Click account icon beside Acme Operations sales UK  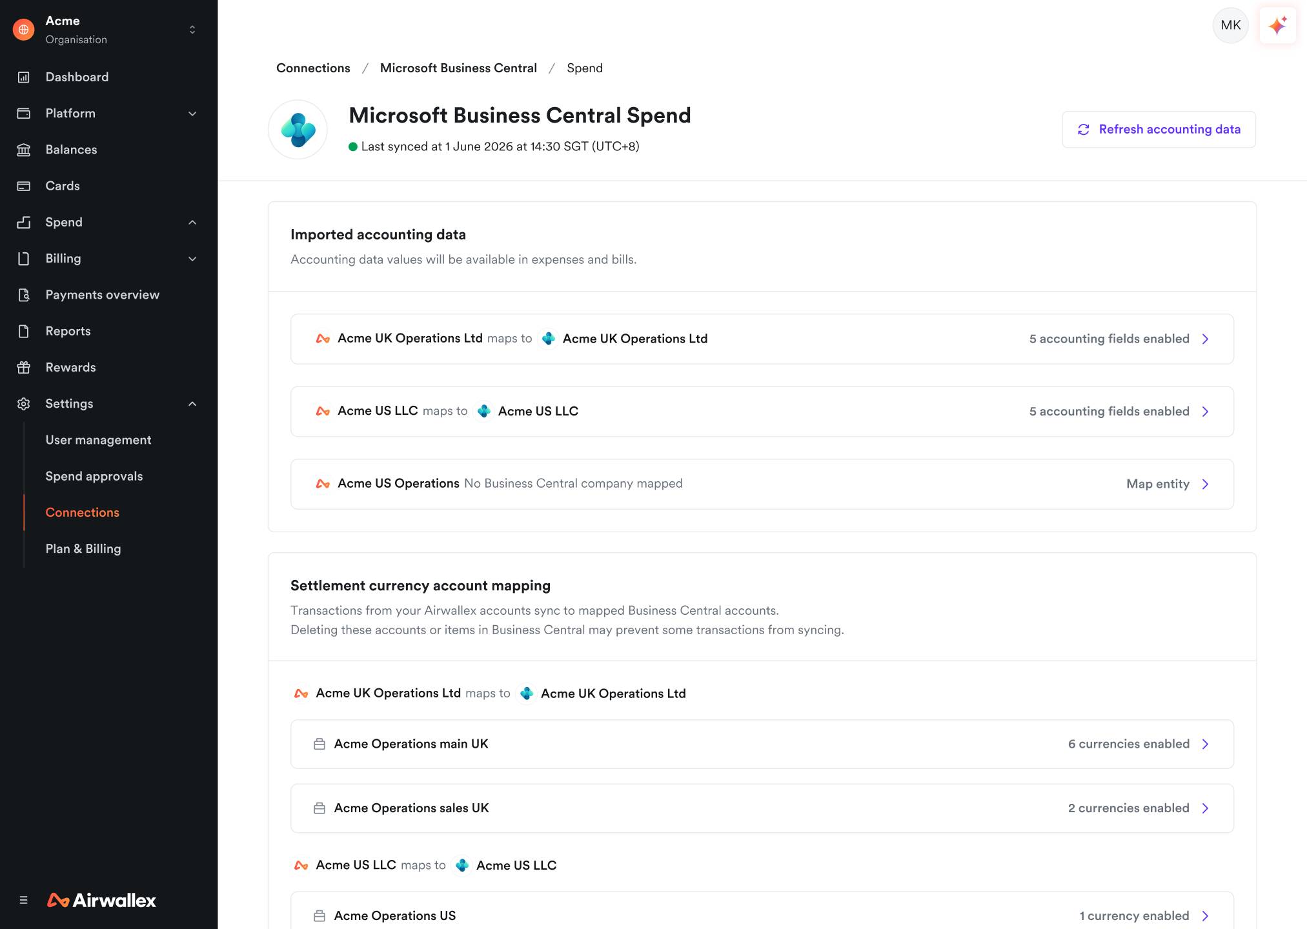click(x=319, y=808)
